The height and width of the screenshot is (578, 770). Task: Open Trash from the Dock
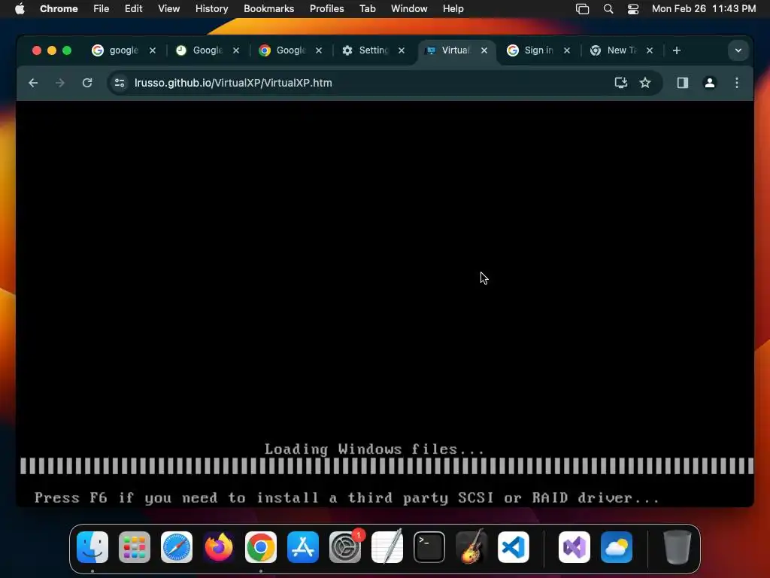point(678,547)
